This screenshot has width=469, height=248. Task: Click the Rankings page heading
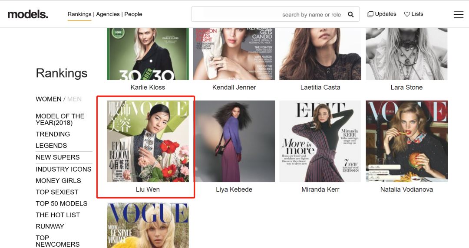click(x=62, y=73)
